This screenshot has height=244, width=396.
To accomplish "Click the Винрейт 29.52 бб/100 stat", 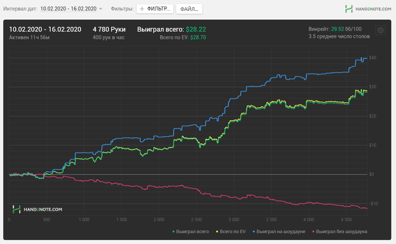I will (x=335, y=29).
